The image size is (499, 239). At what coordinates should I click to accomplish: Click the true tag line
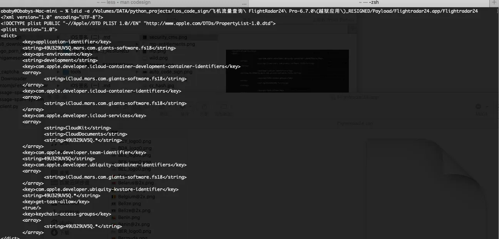click(x=32, y=208)
